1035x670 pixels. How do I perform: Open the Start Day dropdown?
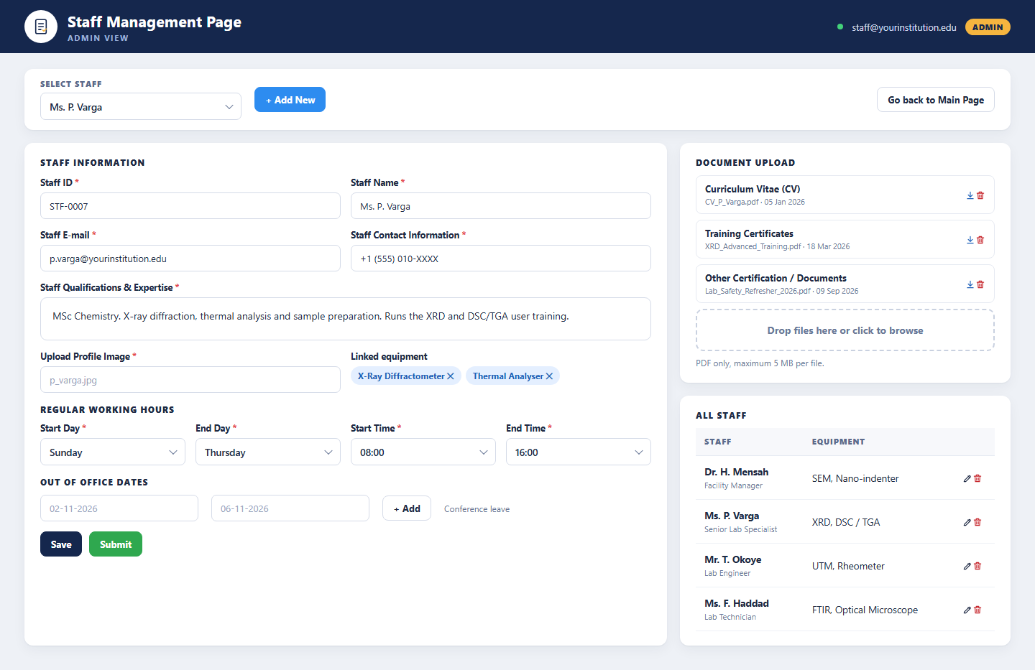[113, 452]
